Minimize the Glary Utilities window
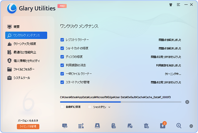The image size is (198, 133). click(x=186, y=5)
